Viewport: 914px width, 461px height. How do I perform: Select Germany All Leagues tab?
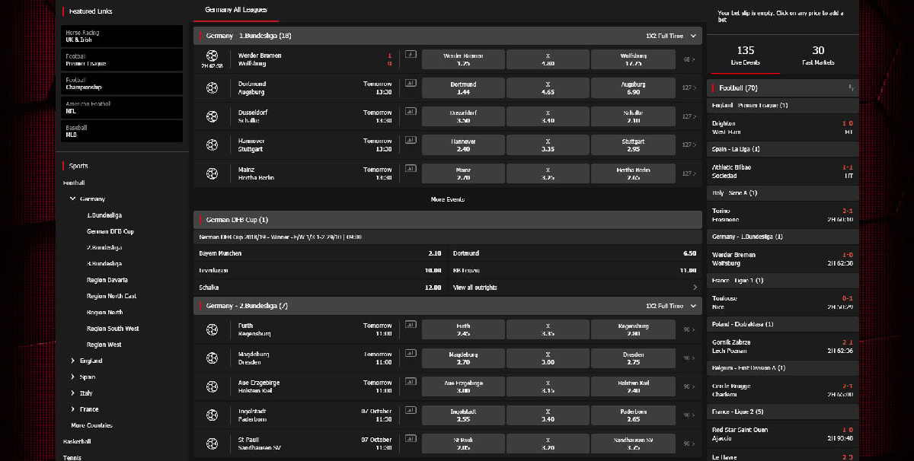click(x=235, y=10)
